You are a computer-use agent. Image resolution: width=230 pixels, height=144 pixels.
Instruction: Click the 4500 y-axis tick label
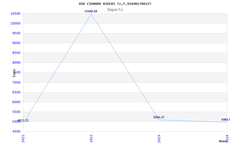click(x=16, y=131)
